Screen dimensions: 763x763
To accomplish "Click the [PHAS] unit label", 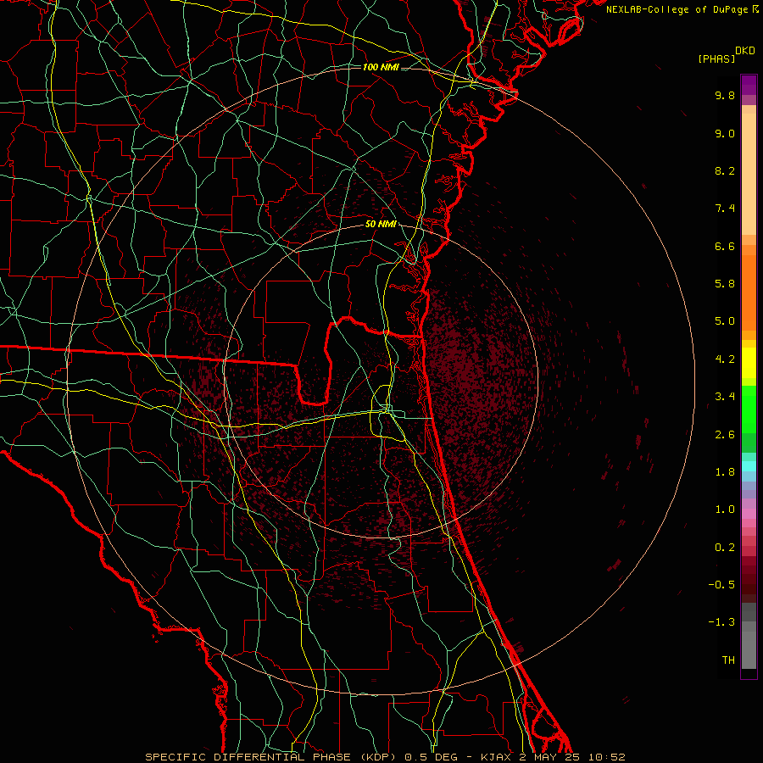I will (716, 59).
